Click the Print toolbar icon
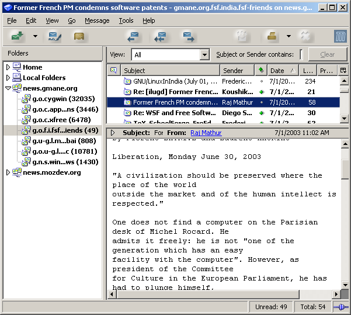The height and width of the screenshot is (315, 351). (272, 36)
